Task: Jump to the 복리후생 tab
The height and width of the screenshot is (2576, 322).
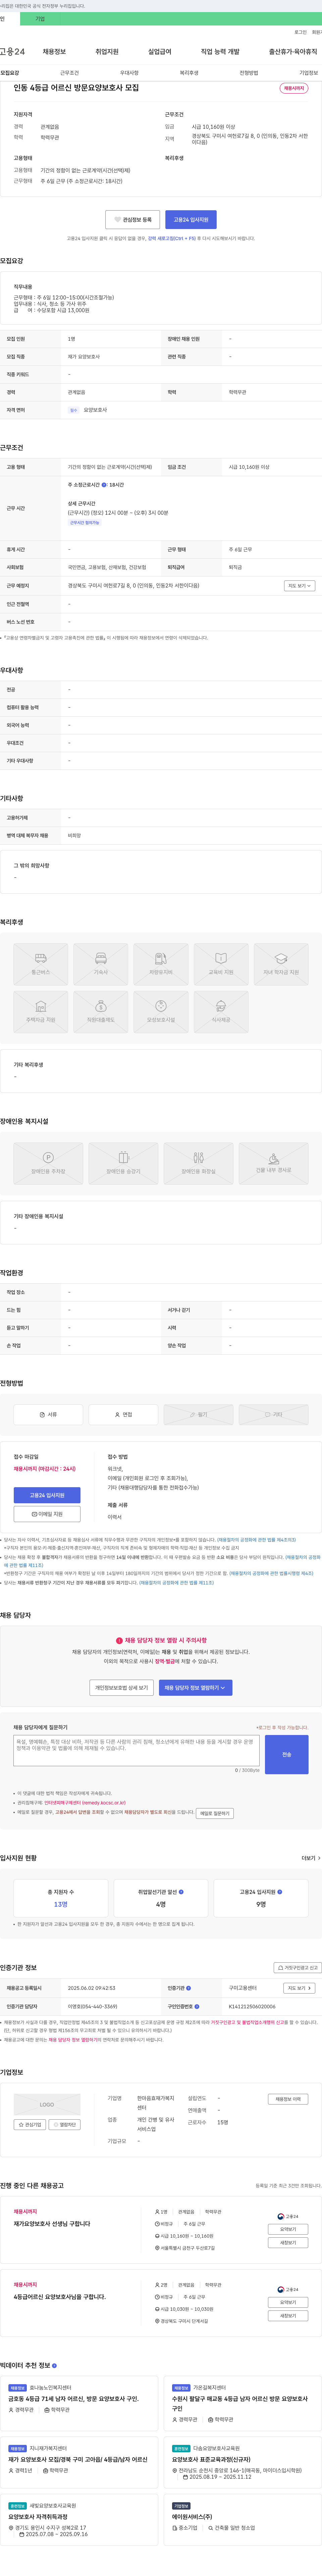Action: click(189, 73)
